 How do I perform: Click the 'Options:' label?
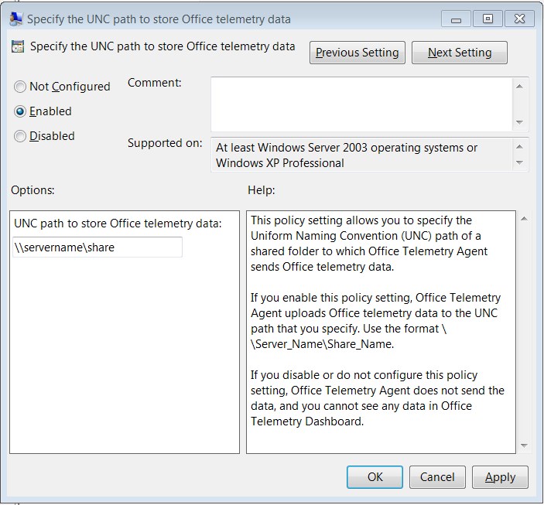(x=33, y=190)
